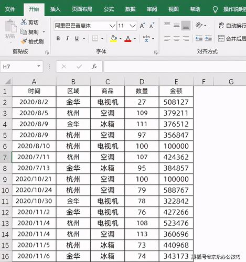The height and width of the screenshot is (262, 246).
Task: Apply the red font color A
Action: click(128, 38)
